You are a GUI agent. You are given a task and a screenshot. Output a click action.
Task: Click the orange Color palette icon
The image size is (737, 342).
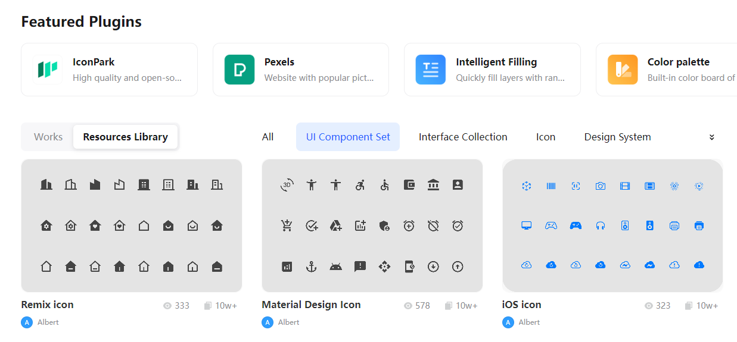coord(623,70)
